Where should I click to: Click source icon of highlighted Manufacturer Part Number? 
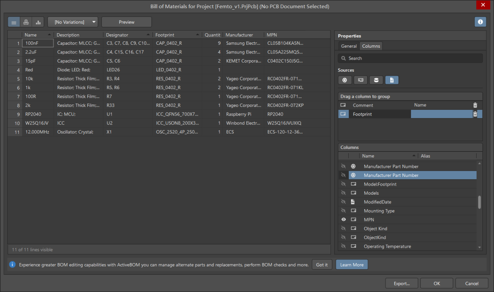coord(353,175)
